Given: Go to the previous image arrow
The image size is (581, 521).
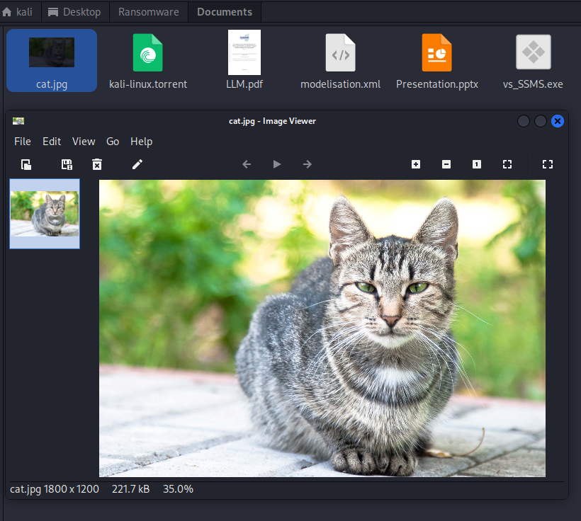Looking at the screenshot, I should (x=247, y=164).
